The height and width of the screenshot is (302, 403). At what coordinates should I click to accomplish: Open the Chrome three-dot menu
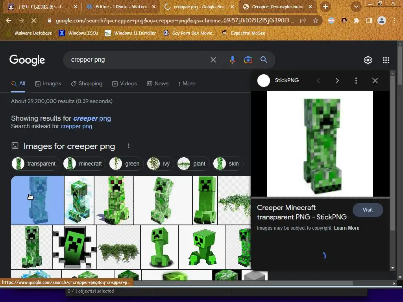394,20
